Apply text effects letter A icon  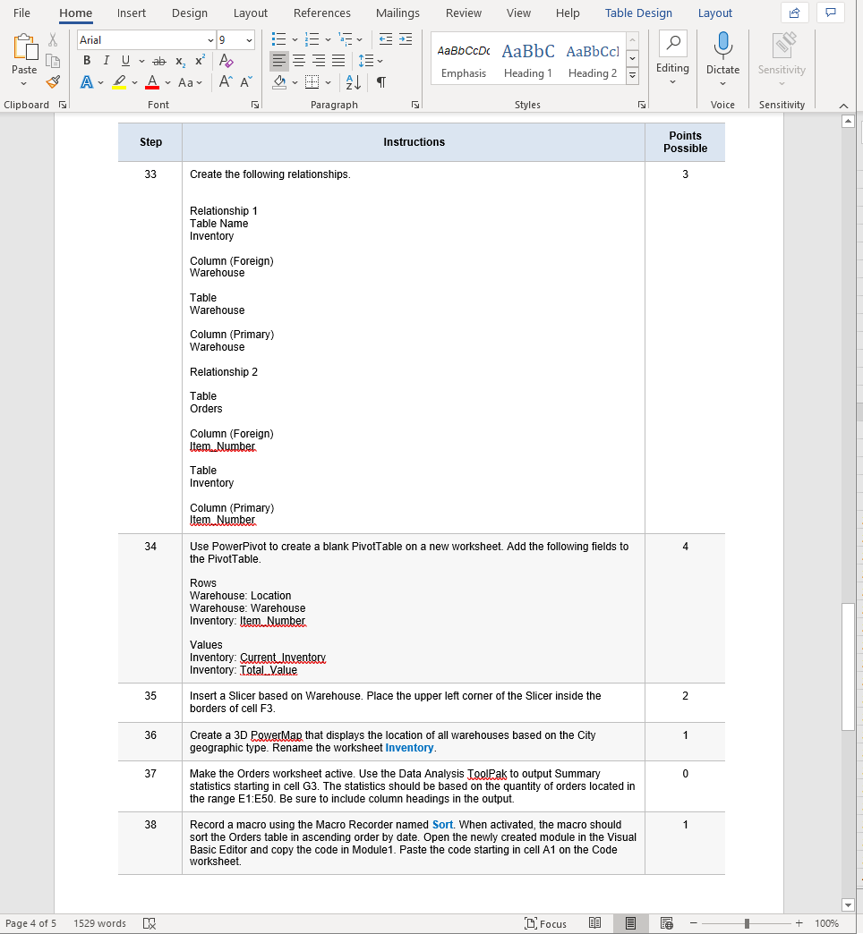click(x=87, y=82)
